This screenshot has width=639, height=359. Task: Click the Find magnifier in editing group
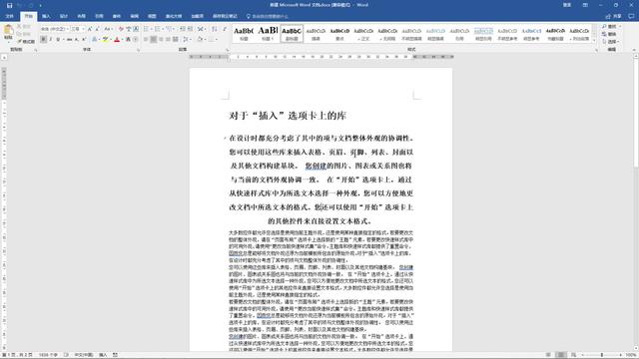tap(604, 27)
